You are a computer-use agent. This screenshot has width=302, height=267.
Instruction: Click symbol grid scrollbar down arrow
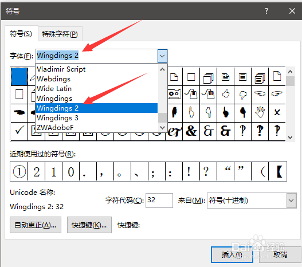pyautogui.click(x=290, y=138)
